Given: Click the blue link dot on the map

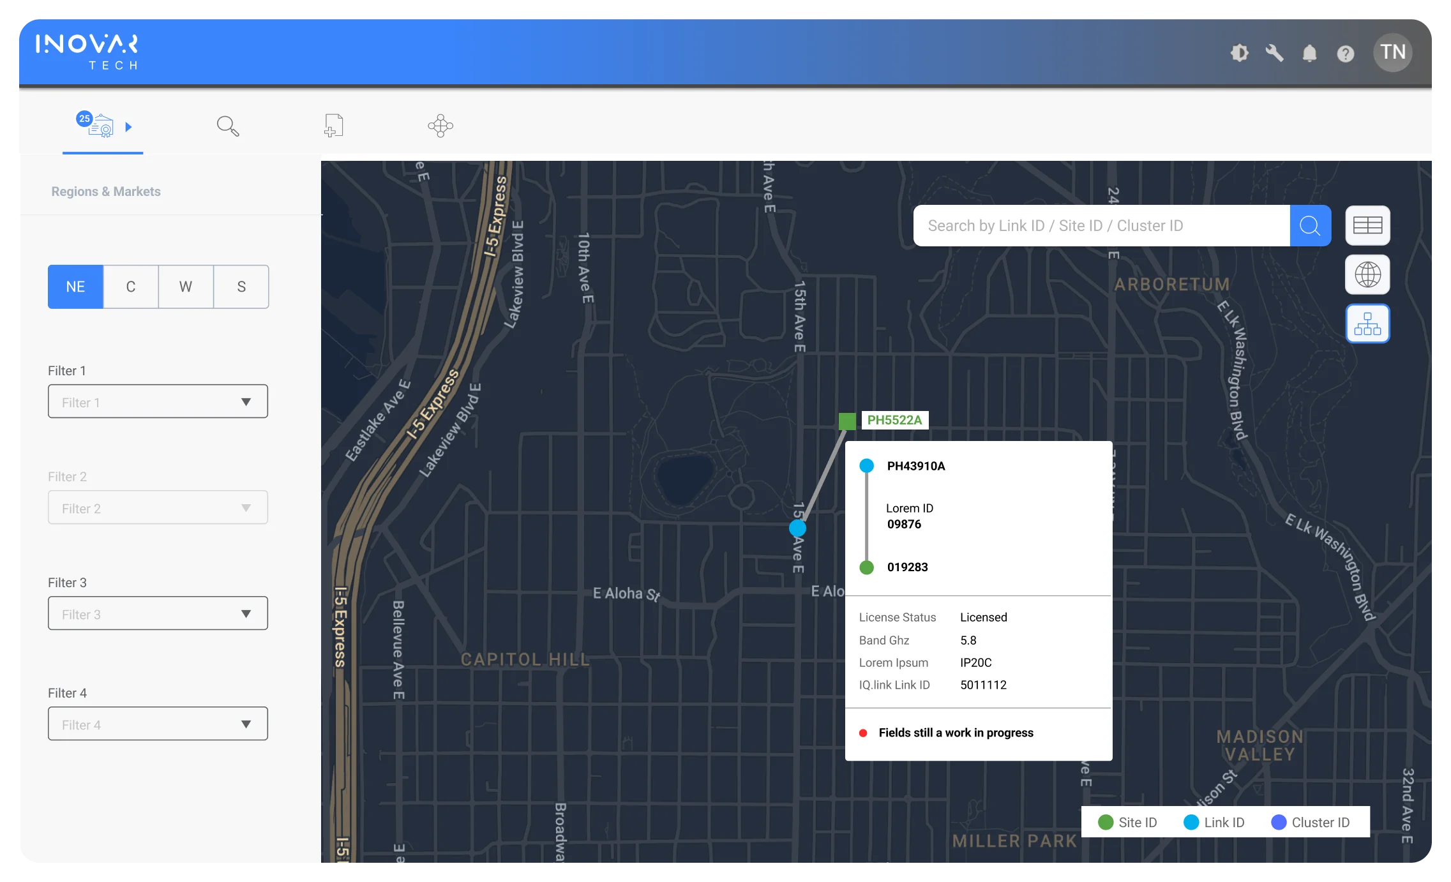Looking at the screenshot, I should coord(797,528).
